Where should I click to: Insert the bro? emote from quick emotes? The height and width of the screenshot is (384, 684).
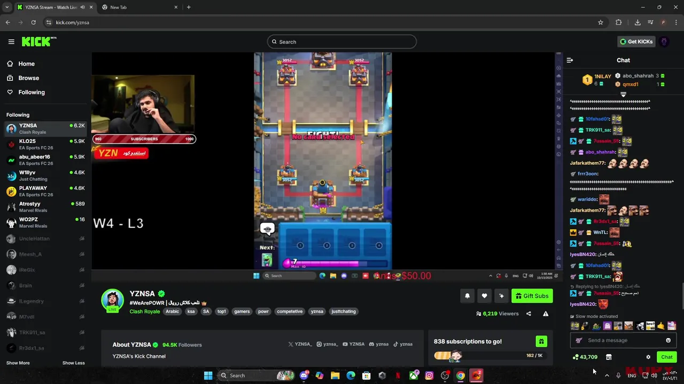click(650, 326)
